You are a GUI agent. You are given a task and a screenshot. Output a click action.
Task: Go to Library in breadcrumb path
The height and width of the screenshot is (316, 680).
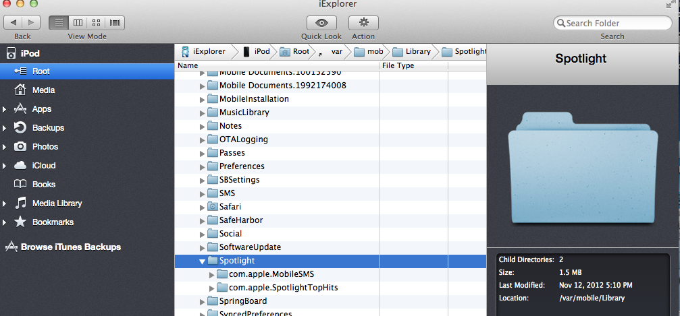tap(411, 51)
